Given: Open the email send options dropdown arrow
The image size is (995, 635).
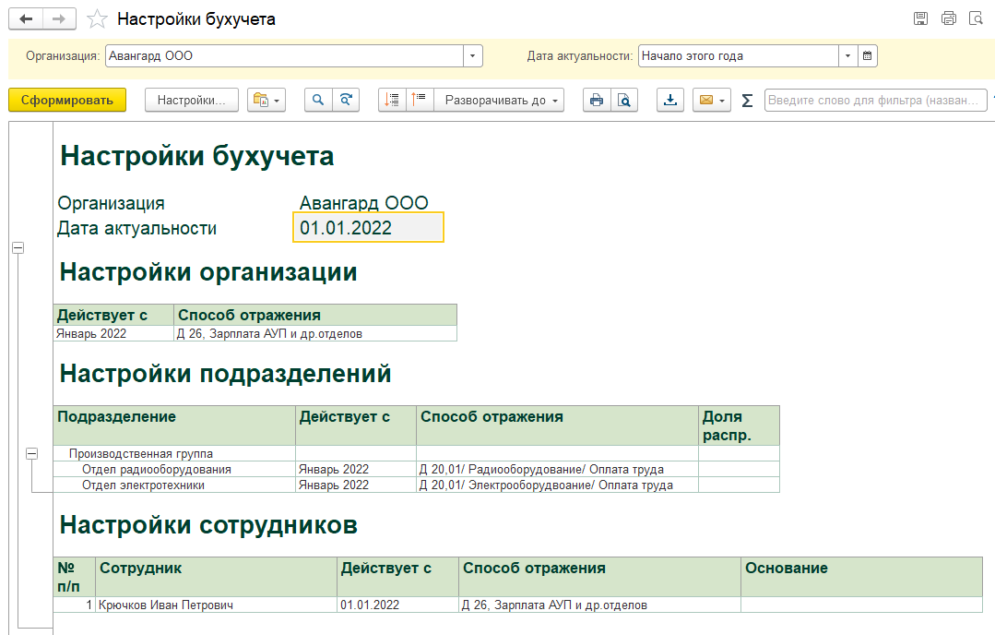Looking at the screenshot, I should 723,101.
